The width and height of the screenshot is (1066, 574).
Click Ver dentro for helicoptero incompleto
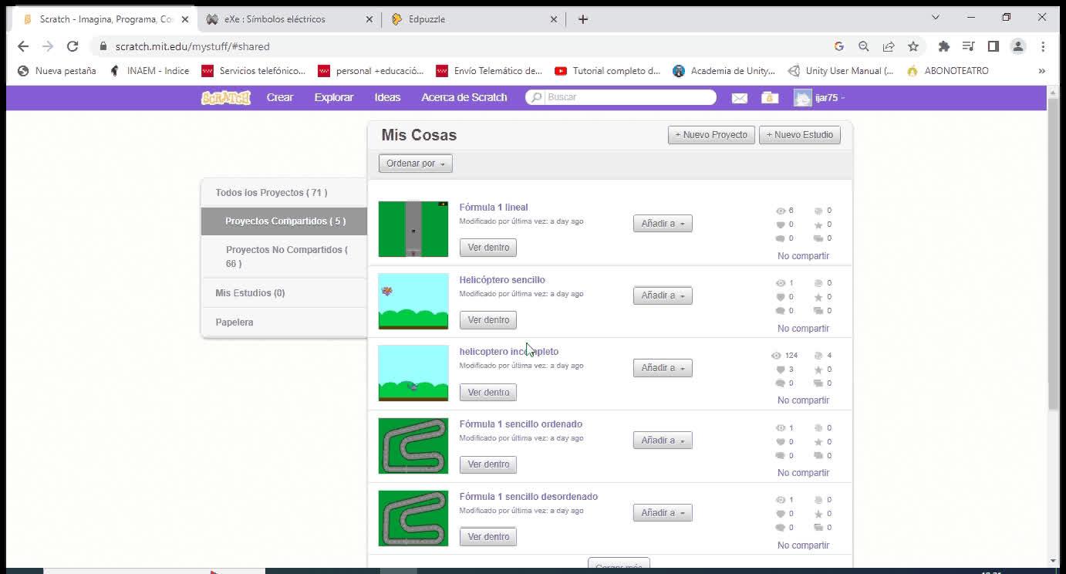pyautogui.click(x=488, y=393)
